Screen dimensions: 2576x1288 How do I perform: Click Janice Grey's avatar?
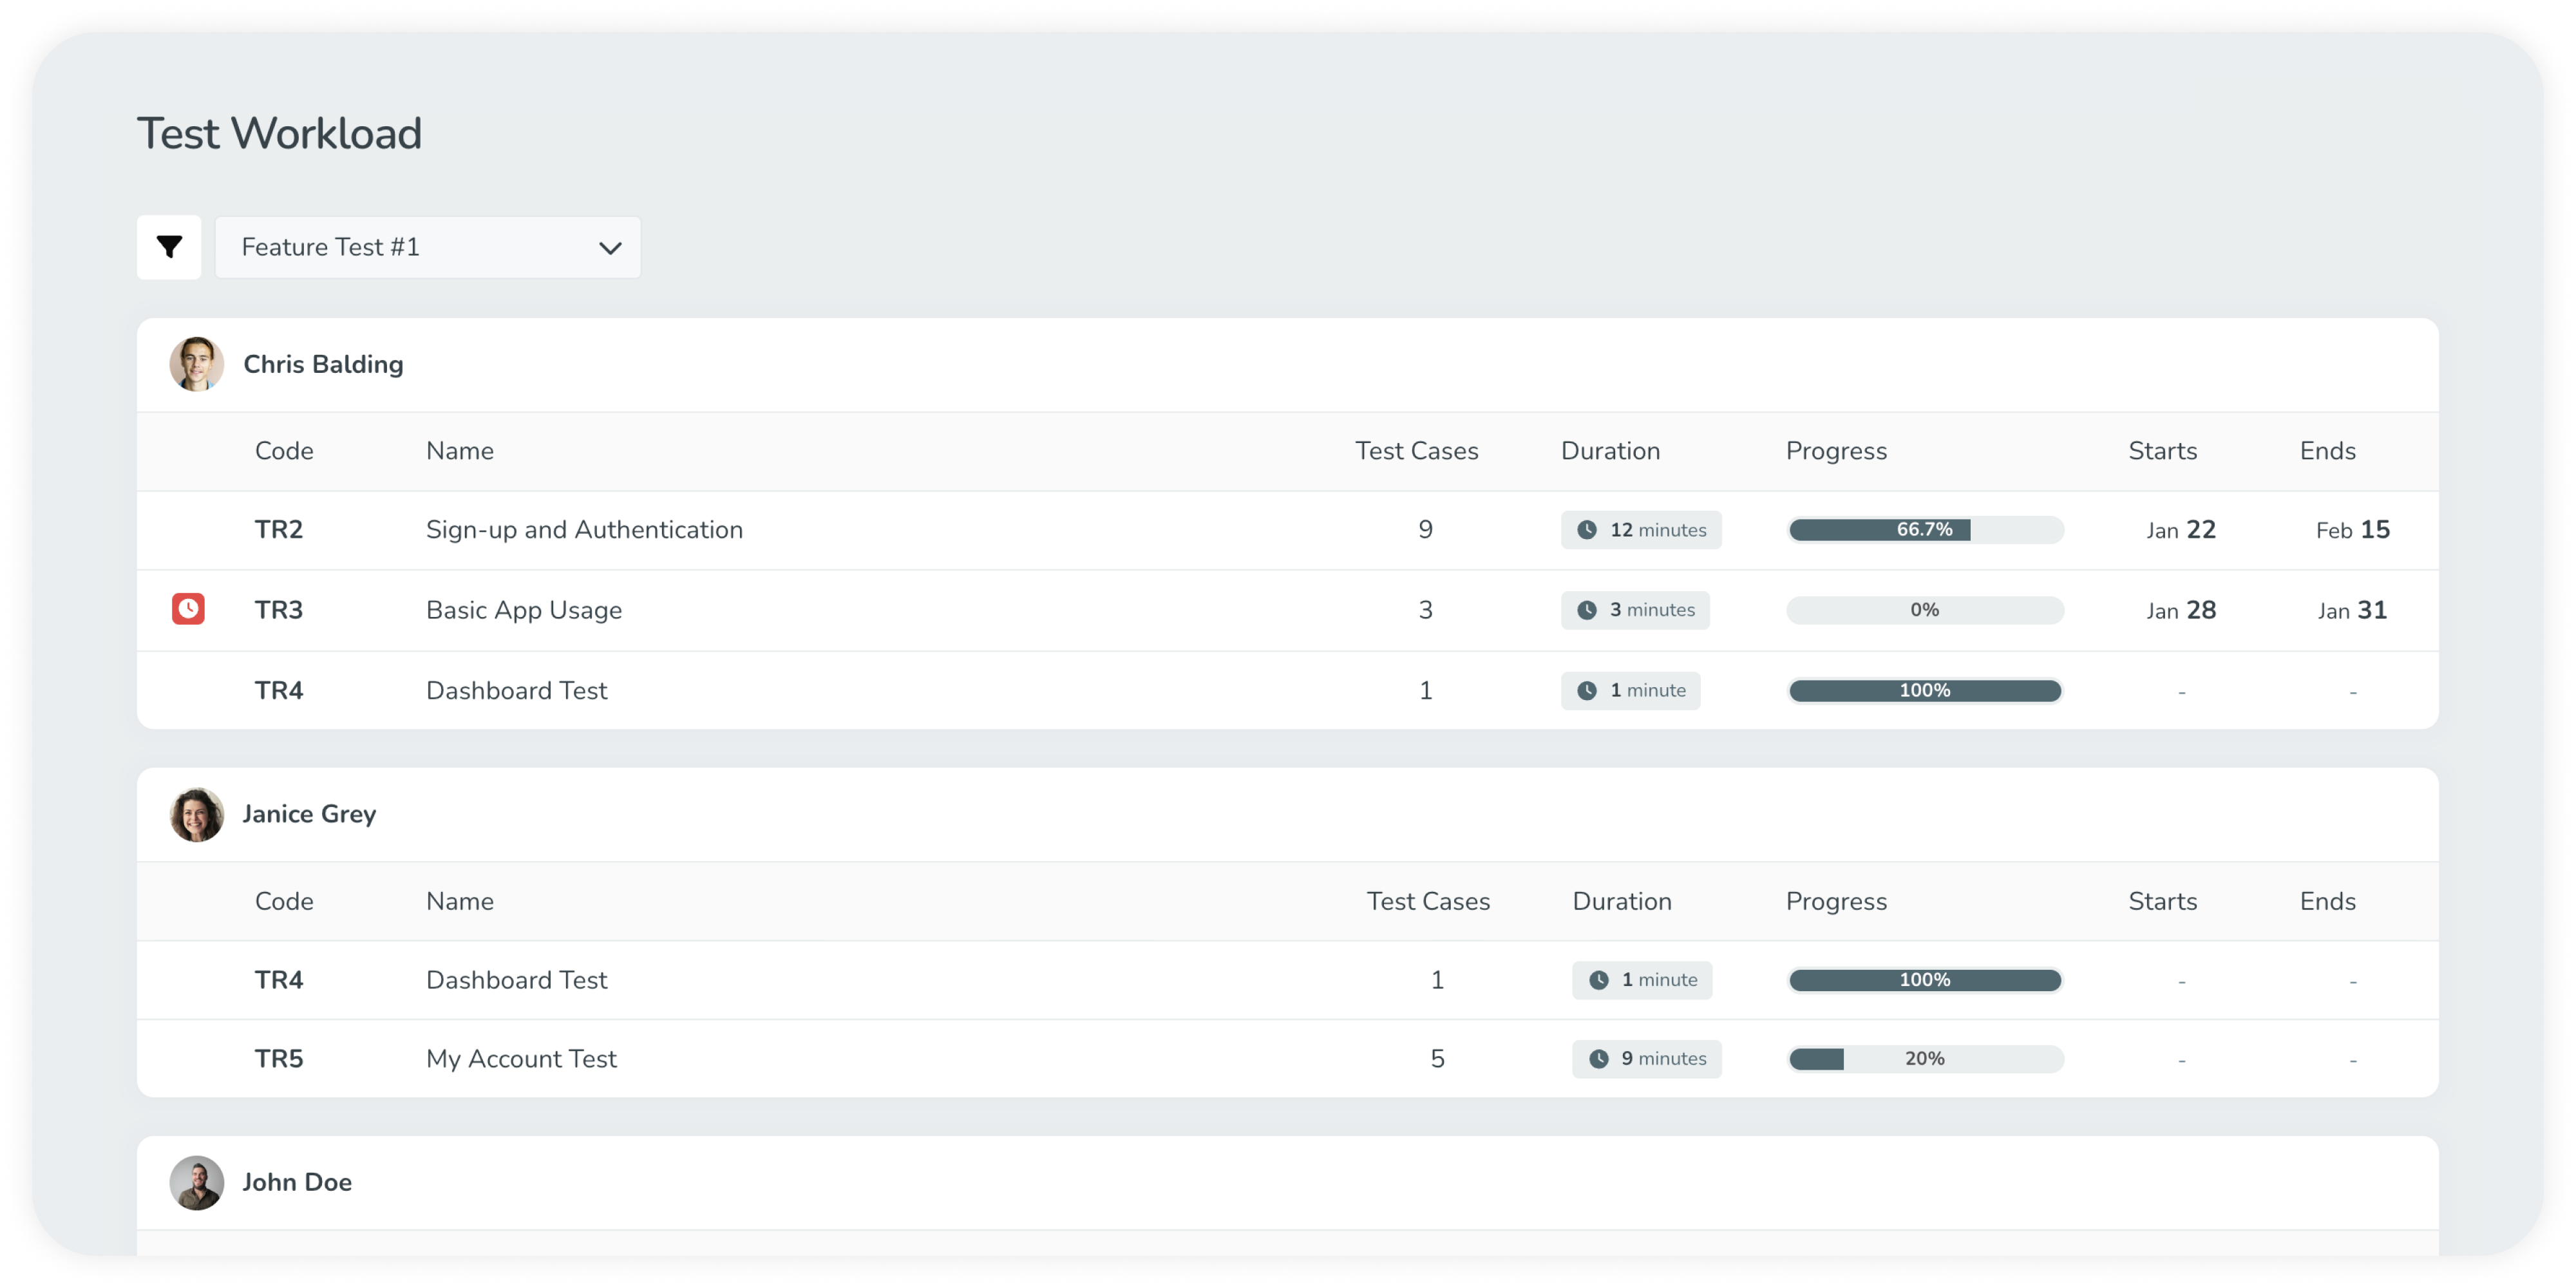click(x=197, y=814)
